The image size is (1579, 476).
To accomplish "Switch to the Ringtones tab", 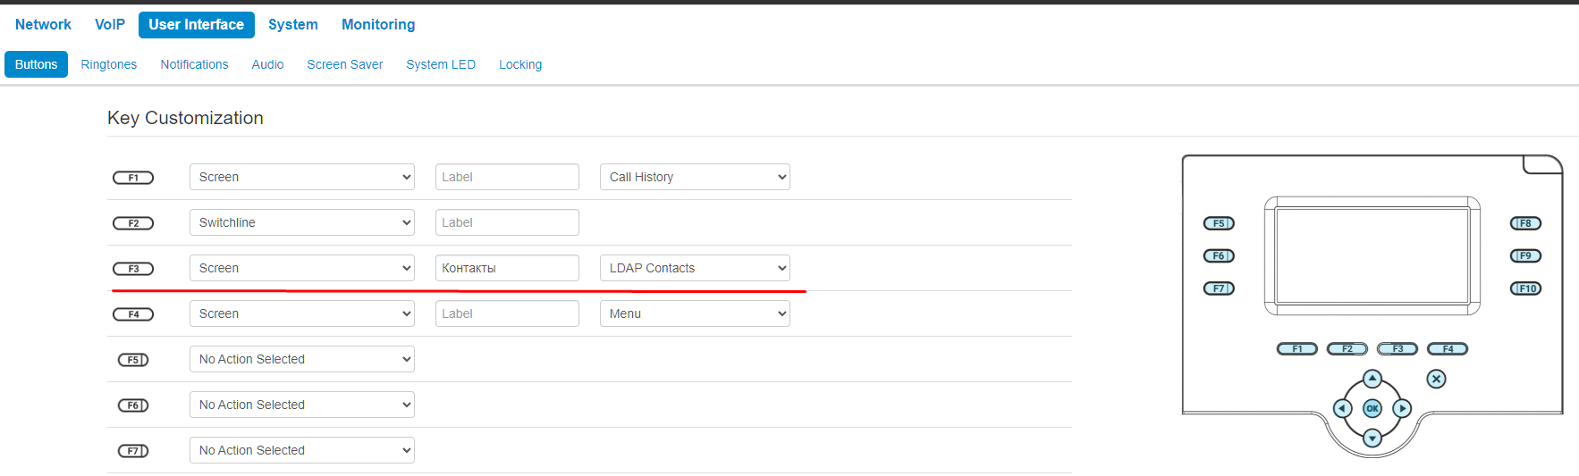I will pos(109,64).
